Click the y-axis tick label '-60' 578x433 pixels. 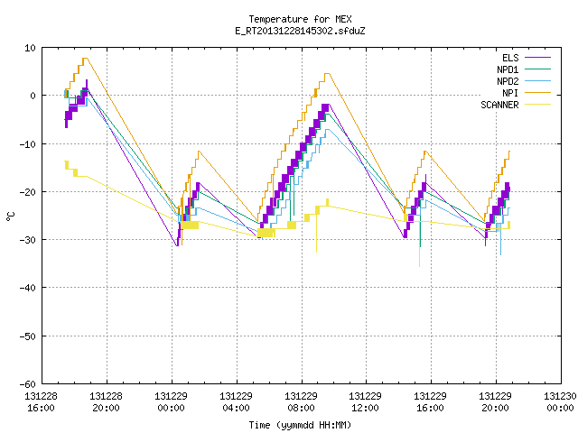pyautogui.click(x=28, y=384)
